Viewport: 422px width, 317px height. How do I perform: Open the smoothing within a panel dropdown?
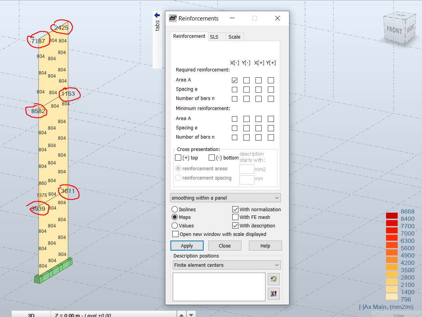point(225,198)
